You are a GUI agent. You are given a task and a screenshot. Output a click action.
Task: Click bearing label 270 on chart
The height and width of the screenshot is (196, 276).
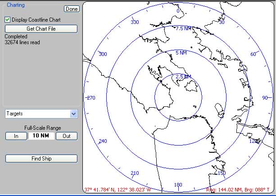tap(91, 98)
